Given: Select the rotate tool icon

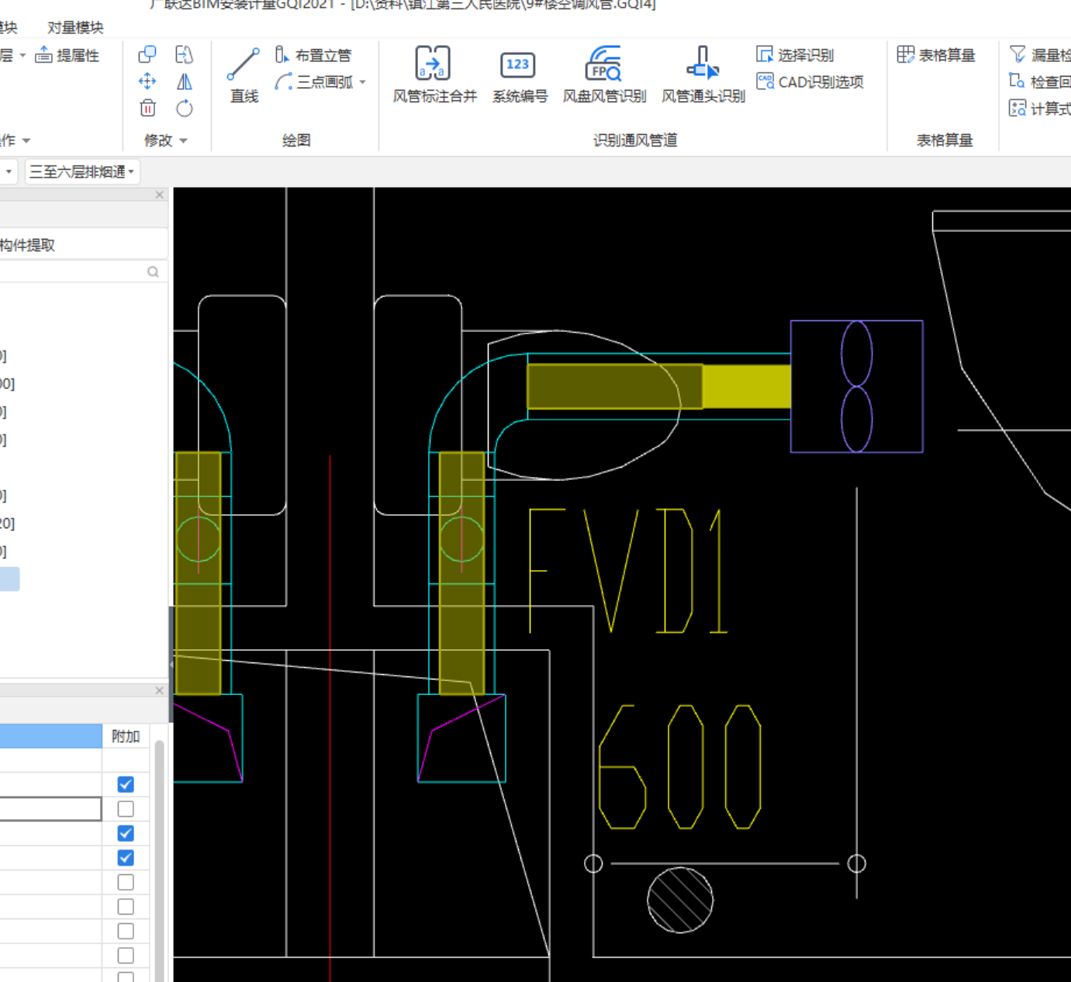Looking at the screenshot, I should [184, 108].
